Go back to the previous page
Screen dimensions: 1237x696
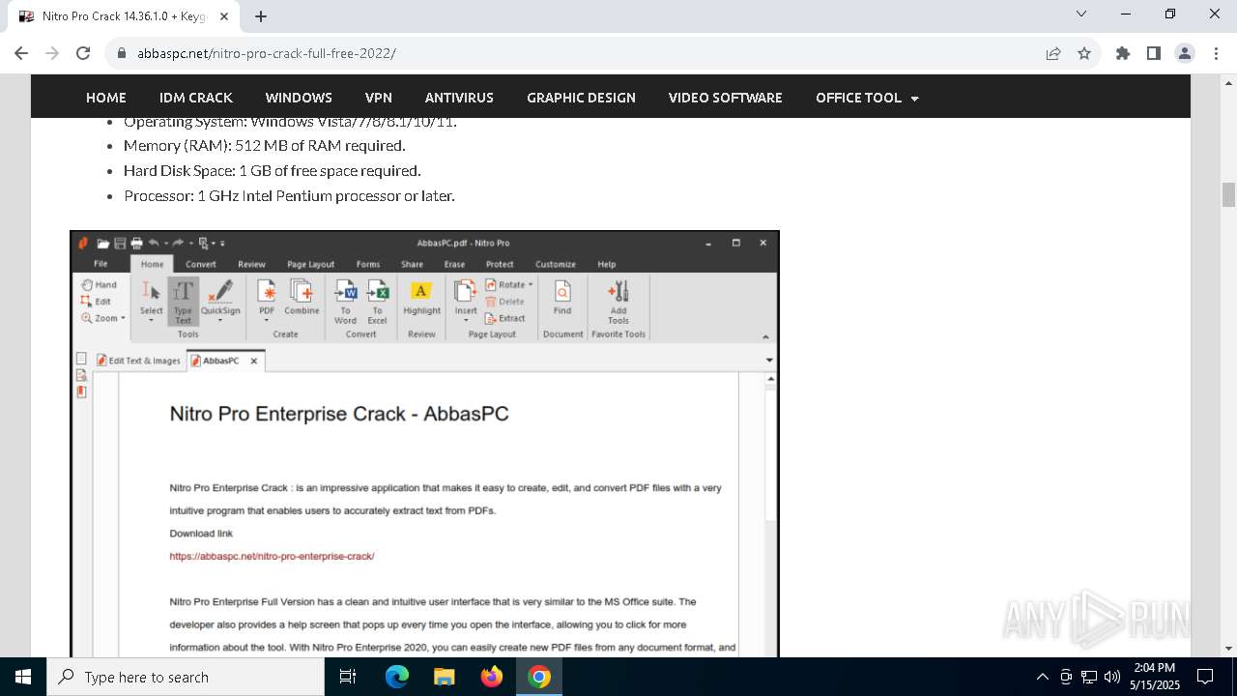pyautogui.click(x=21, y=53)
